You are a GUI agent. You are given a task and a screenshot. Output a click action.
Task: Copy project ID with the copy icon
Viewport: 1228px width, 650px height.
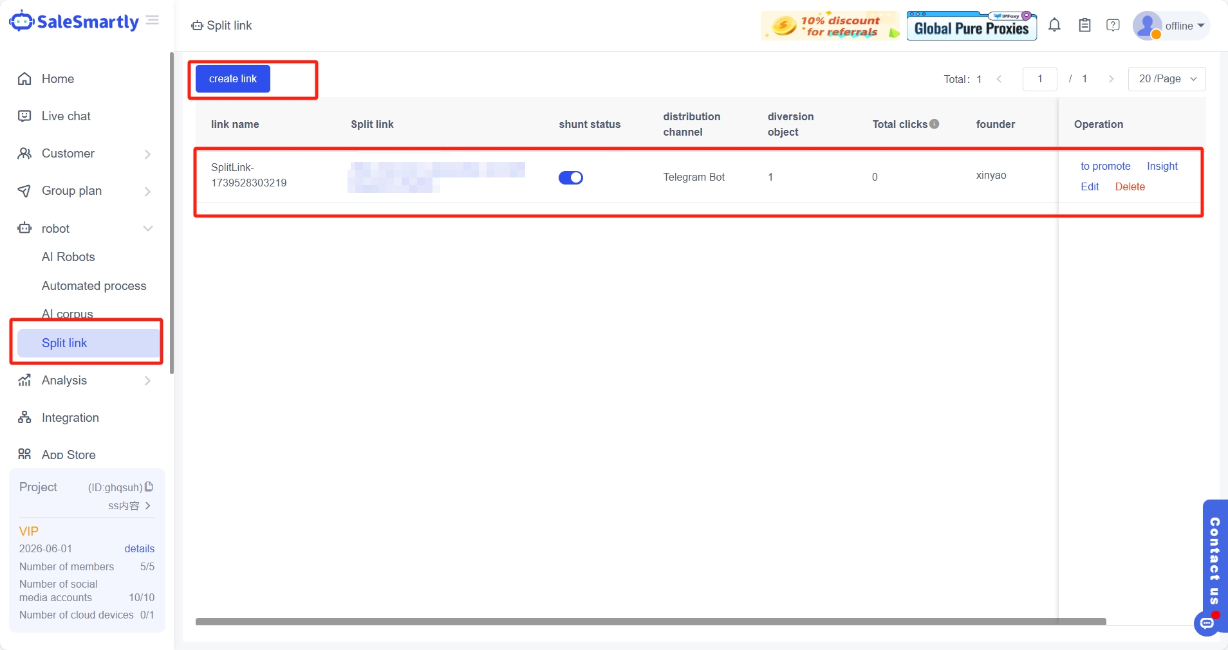(149, 487)
